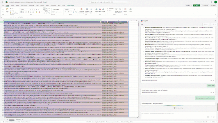Switch to the Formulas tab

[32, 6]
